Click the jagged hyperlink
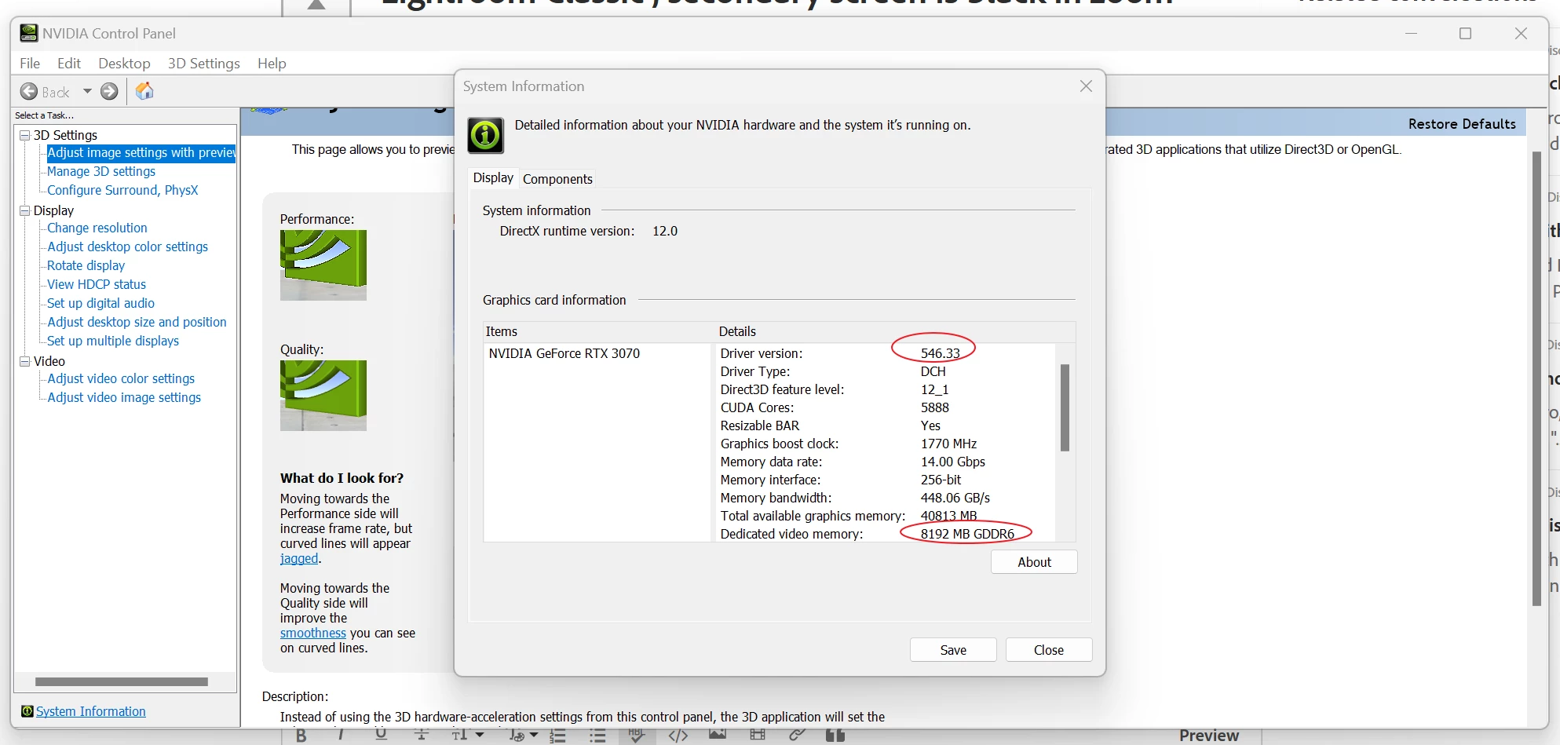The image size is (1560, 745). 299,559
